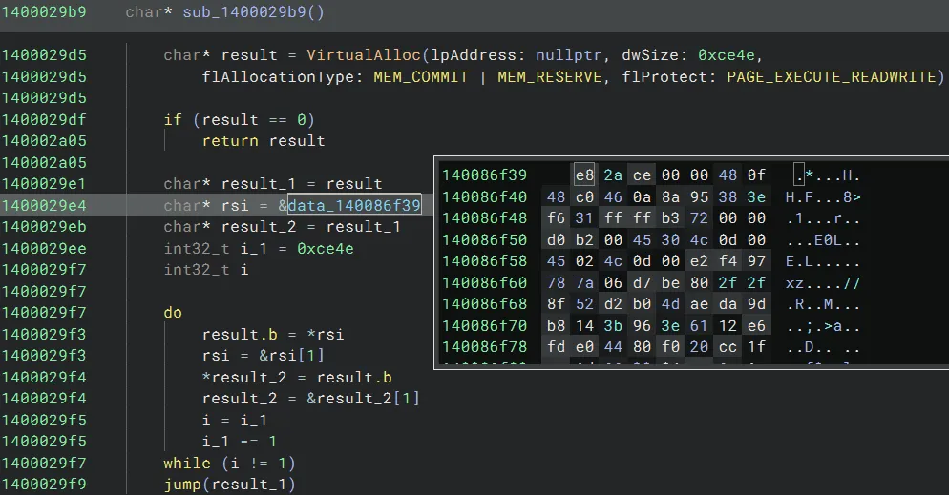Select address 1400029ee in the gutter

tap(44, 248)
